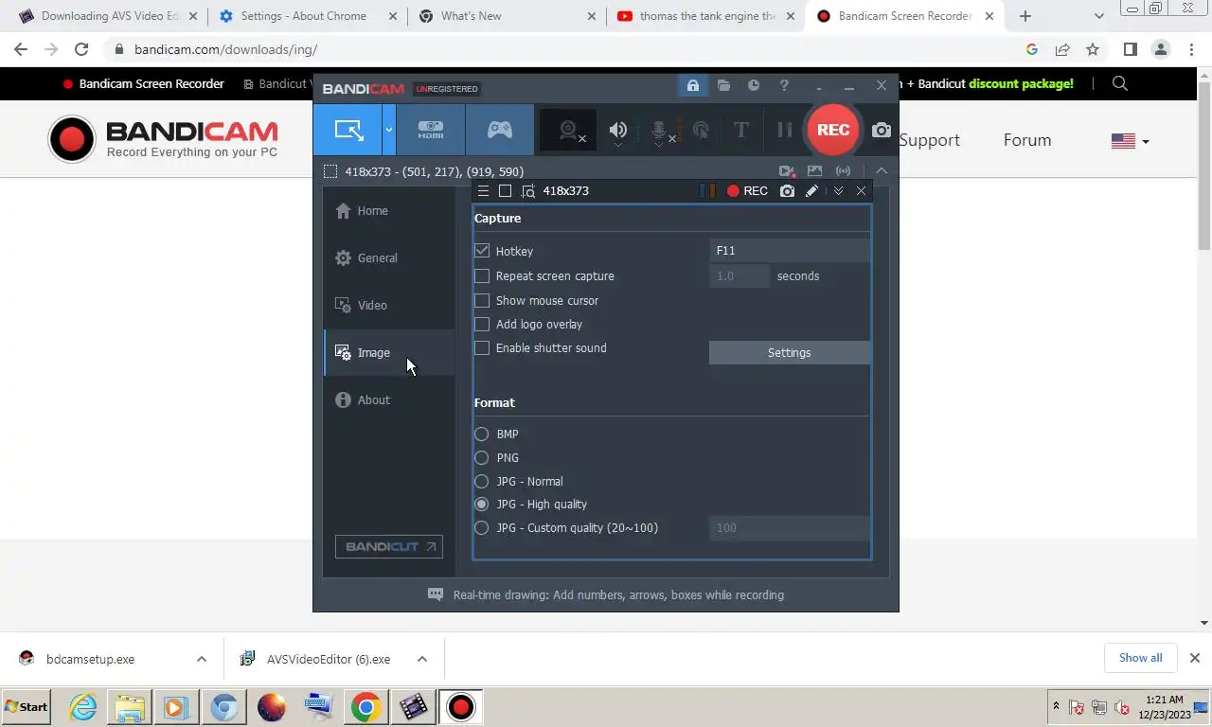1212x727 pixels.
Task: Open the Home section in Bandicam sidebar
Action: click(x=389, y=211)
